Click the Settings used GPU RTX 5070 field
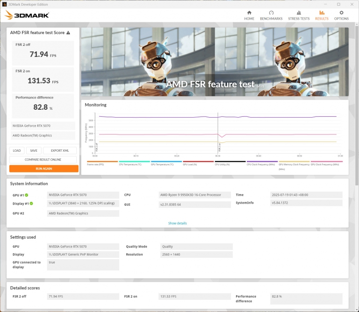This screenshot has height=312, width=359. point(83,246)
